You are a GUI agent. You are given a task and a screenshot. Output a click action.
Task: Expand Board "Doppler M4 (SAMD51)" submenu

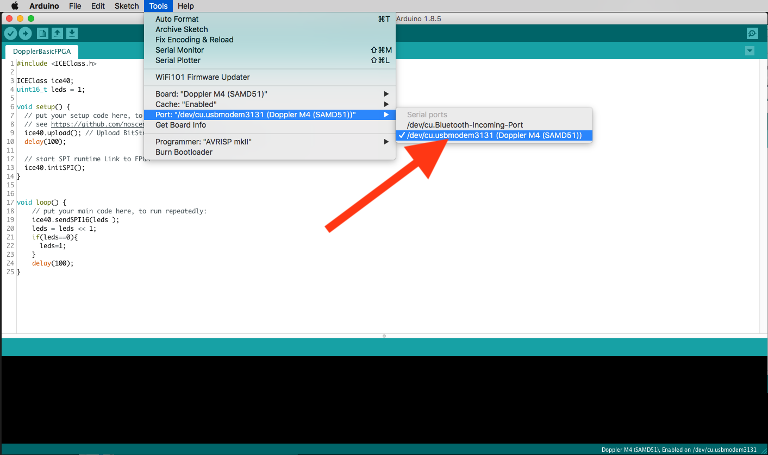[x=270, y=94]
